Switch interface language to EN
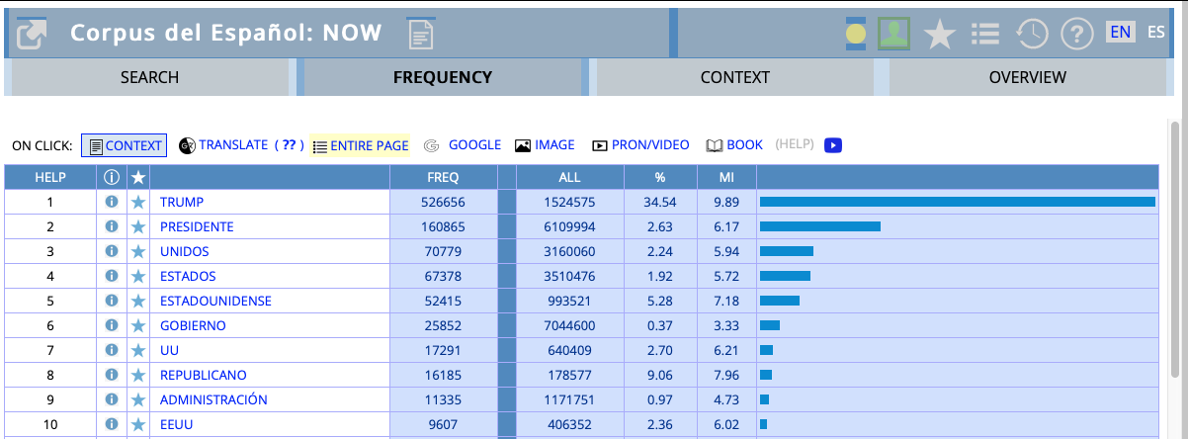The width and height of the screenshot is (1188, 439). pos(1120,32)
